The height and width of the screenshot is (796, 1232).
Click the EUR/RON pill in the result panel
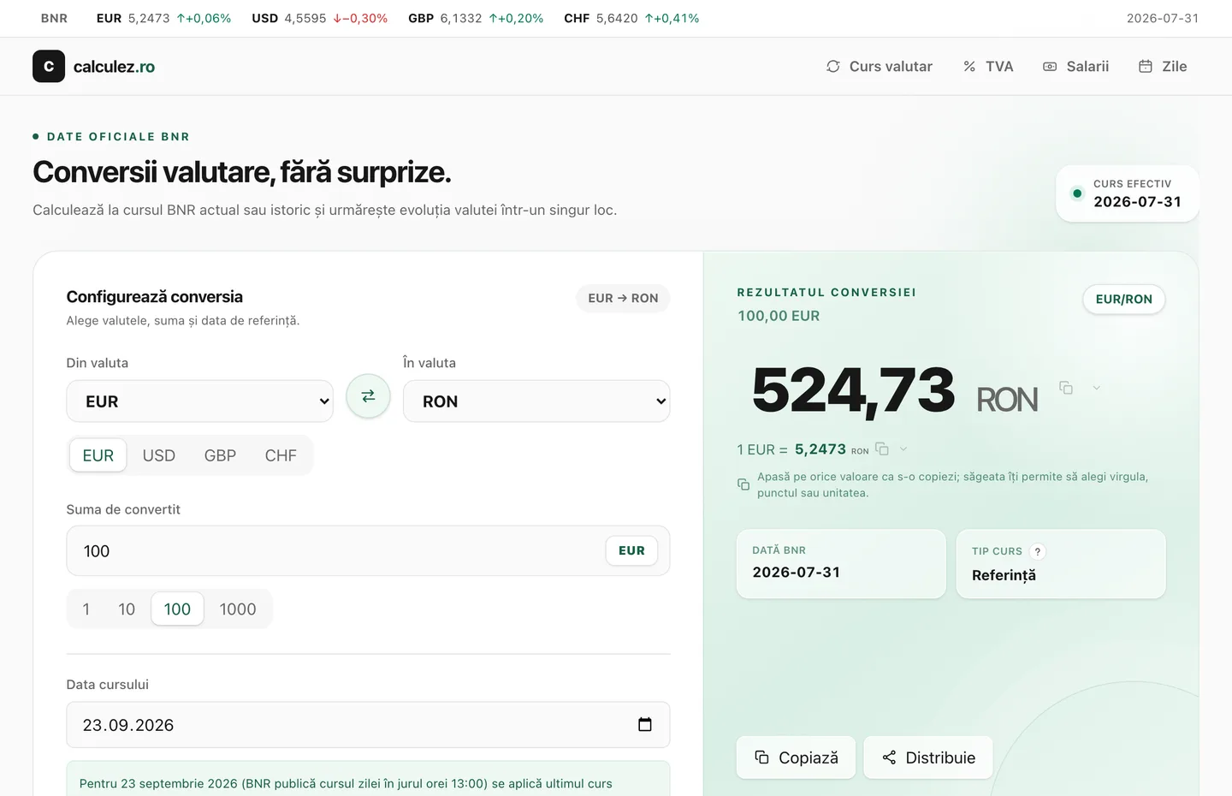point(1124,299)
